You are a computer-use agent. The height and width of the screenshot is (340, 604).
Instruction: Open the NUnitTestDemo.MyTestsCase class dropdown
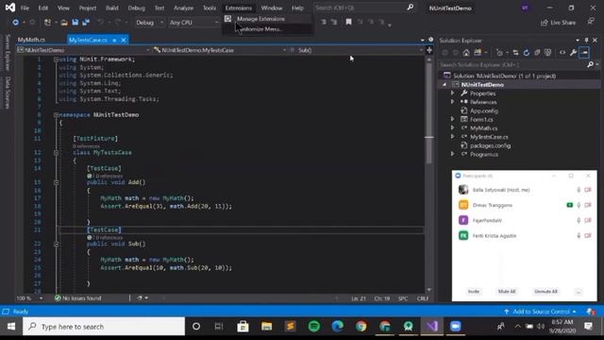pos(220,50)
